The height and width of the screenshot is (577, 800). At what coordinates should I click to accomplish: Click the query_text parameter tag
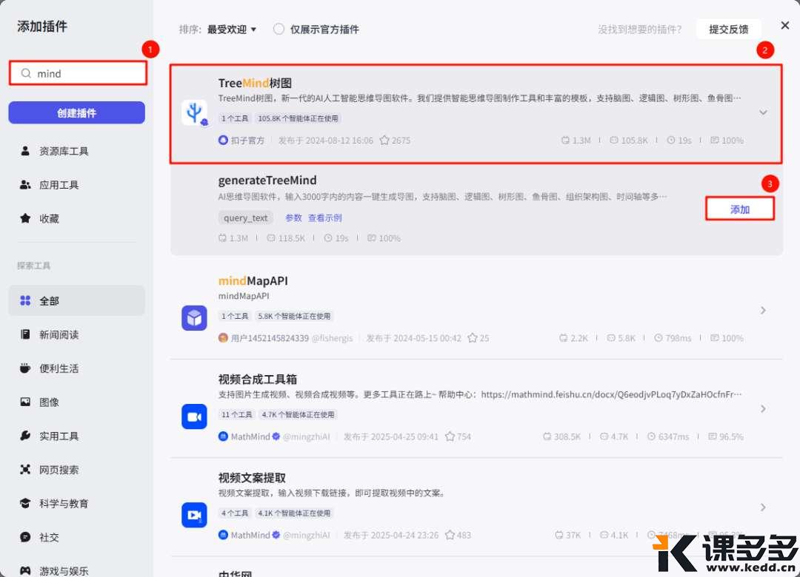pyautogui.click(x=245, y=217)
